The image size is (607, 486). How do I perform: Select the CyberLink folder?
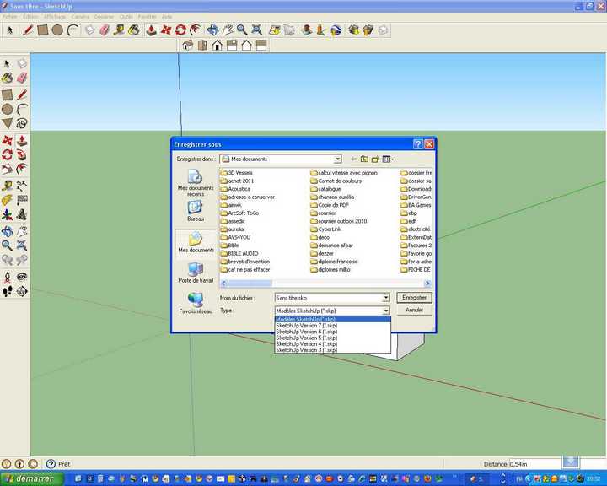[325, 229]
